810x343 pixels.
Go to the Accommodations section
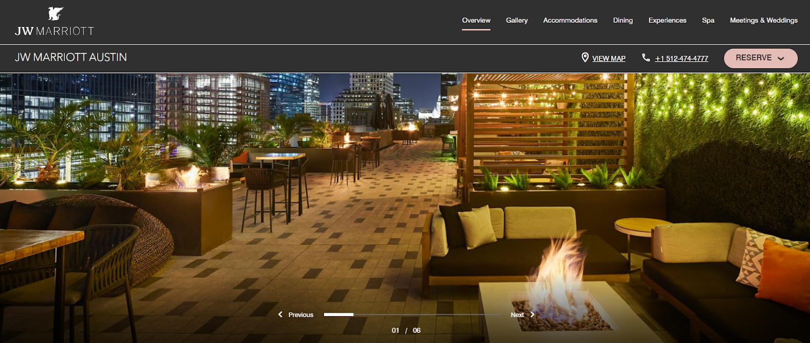tap(570, 20)
